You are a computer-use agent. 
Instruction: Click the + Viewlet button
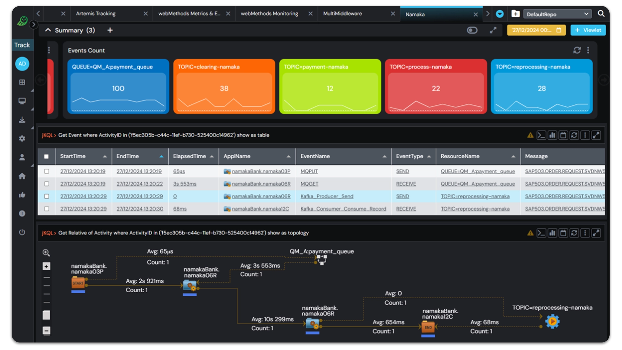click(588, 30)
